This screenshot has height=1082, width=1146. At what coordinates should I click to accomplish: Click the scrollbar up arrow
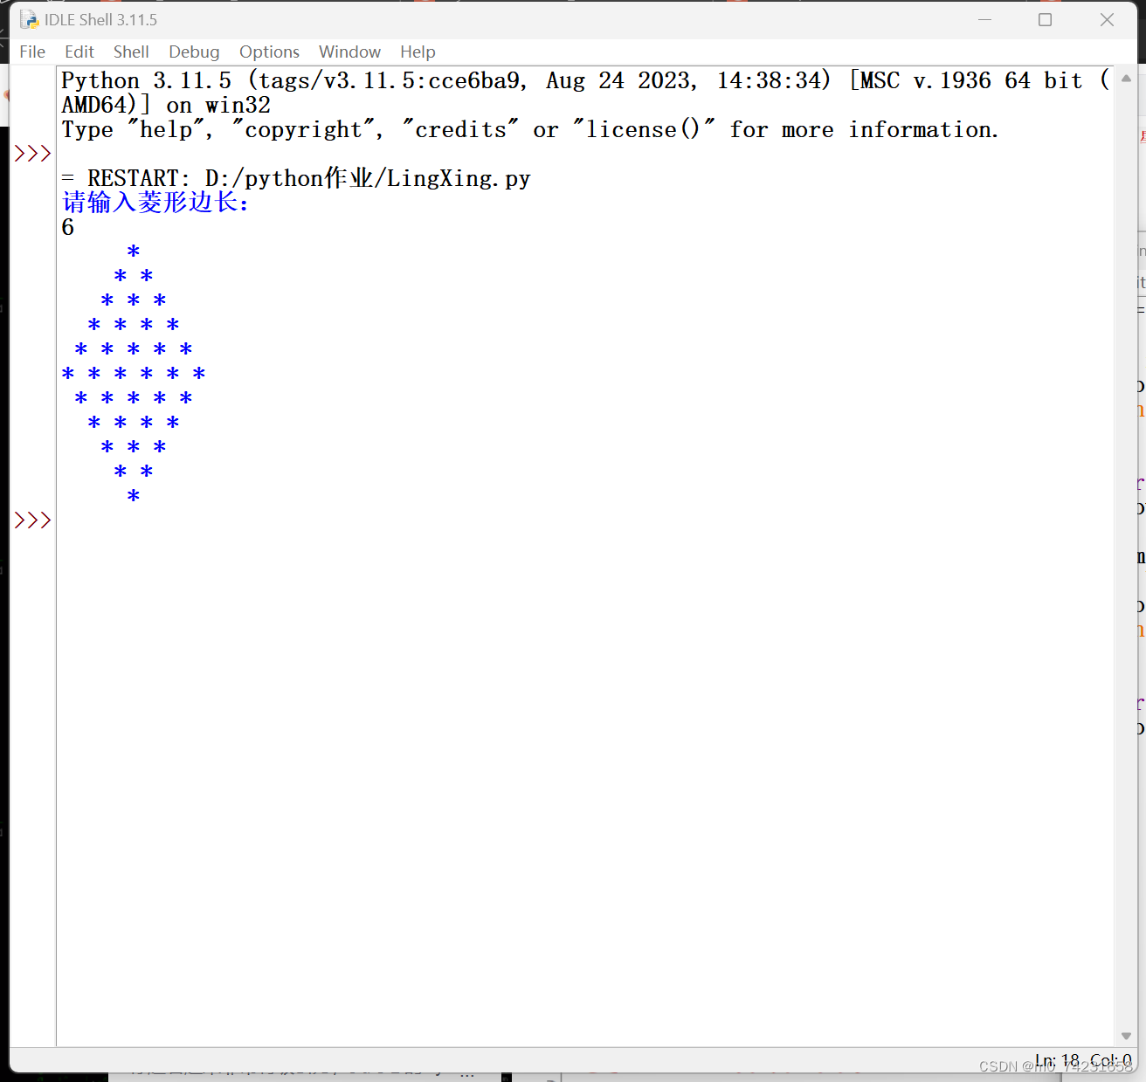(x=1126, y=79)
